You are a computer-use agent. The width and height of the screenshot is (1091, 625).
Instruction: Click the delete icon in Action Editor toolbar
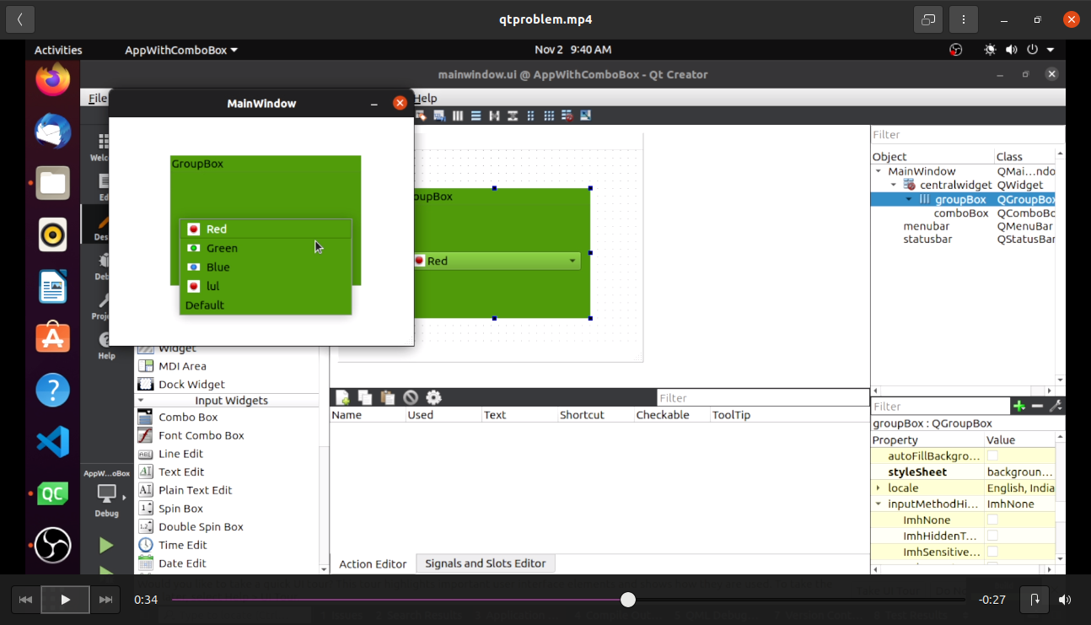coord(411,397)
